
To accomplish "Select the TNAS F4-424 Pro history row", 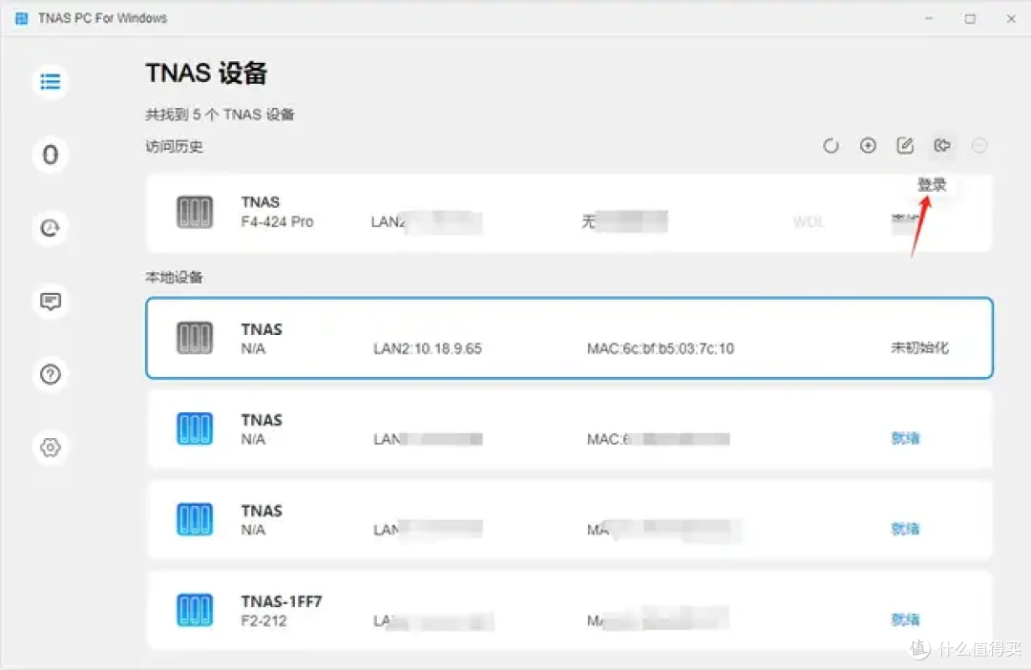I will tap(569, 213).
